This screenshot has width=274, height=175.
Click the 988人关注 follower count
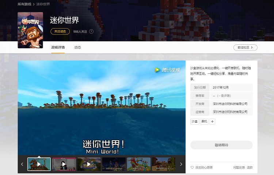point(80,31)
